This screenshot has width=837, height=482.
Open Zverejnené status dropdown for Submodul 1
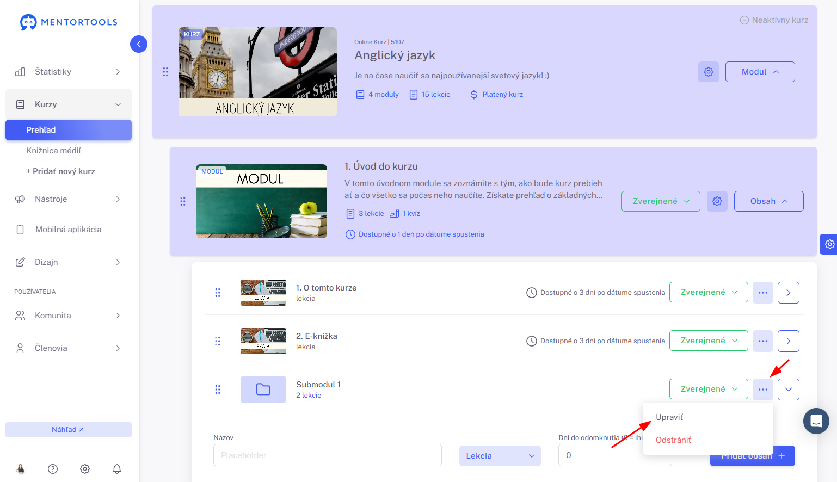pos(709,389)
